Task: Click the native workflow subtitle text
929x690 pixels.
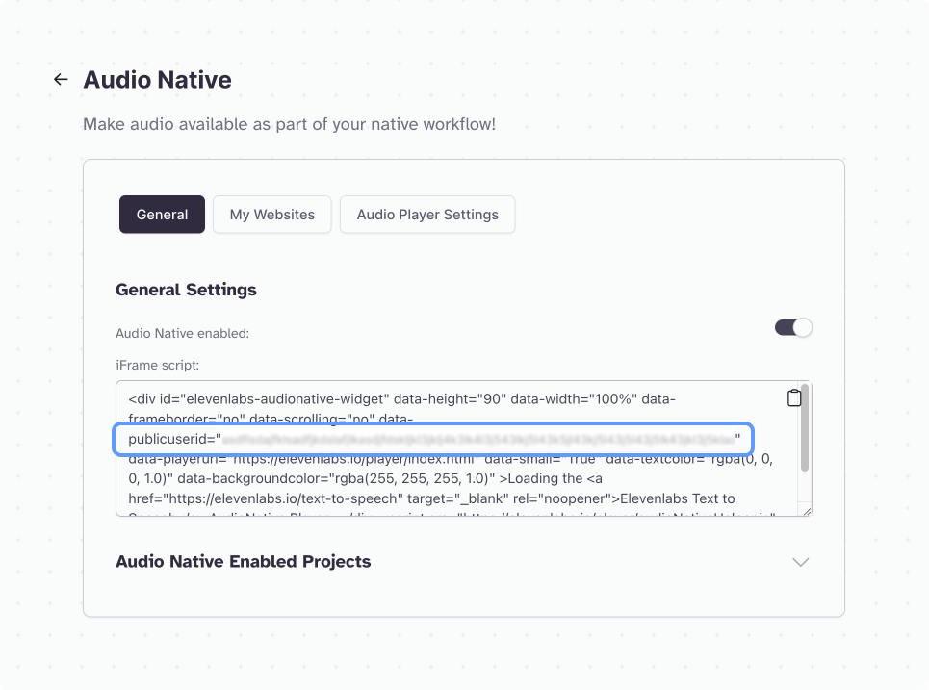Action: 289,124
